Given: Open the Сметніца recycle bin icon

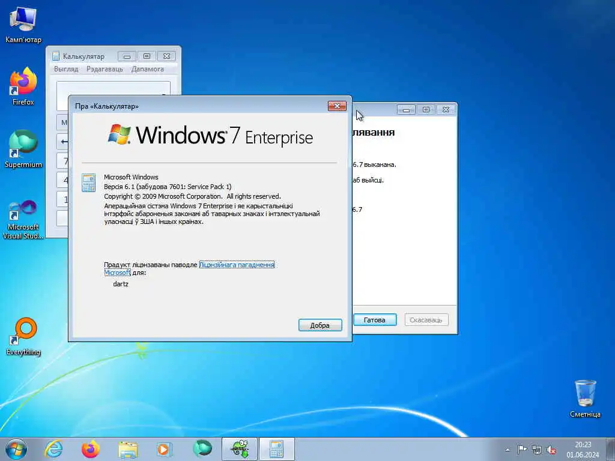Looking at the screenshot, I should 585,399.
